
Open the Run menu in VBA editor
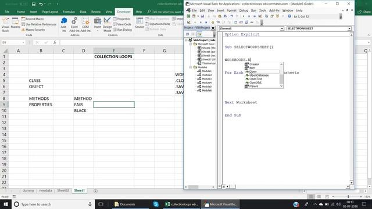click(253, 10)
